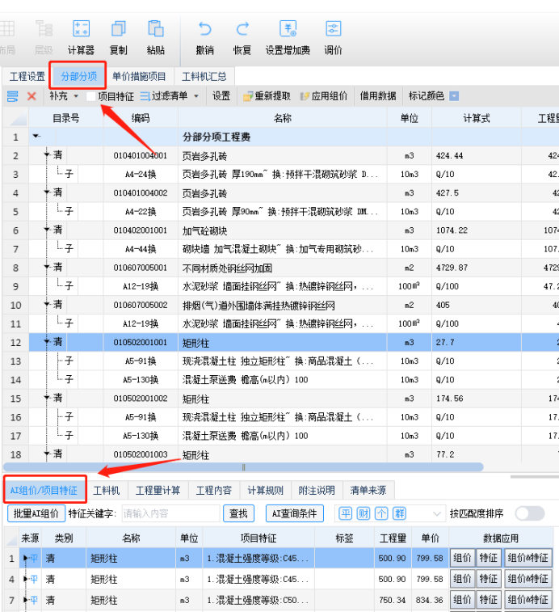Viewport: 559px width, 612px height.
Task: Open the 工程量计算 bottom tab
Action: click(x=158, y=490)
